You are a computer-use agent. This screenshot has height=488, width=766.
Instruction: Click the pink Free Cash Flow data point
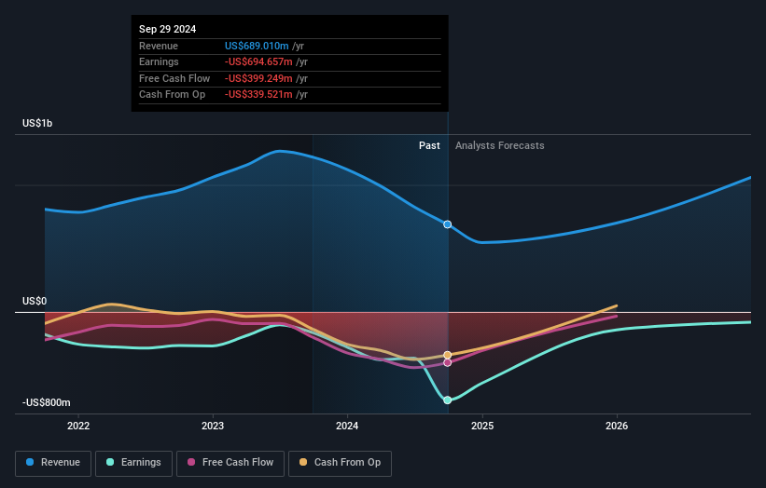pyautogui.click(x=448, y=362)
